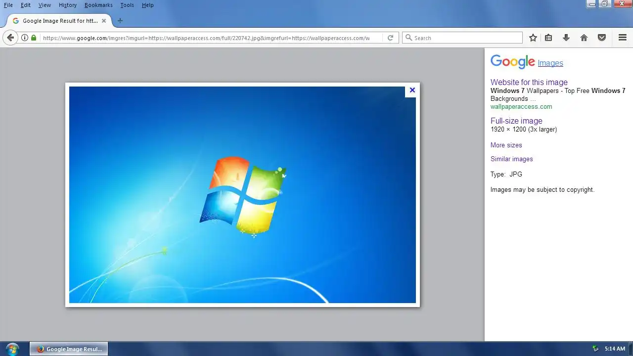Open the File menu
633x356 pixels.
[x=8, y=5]
